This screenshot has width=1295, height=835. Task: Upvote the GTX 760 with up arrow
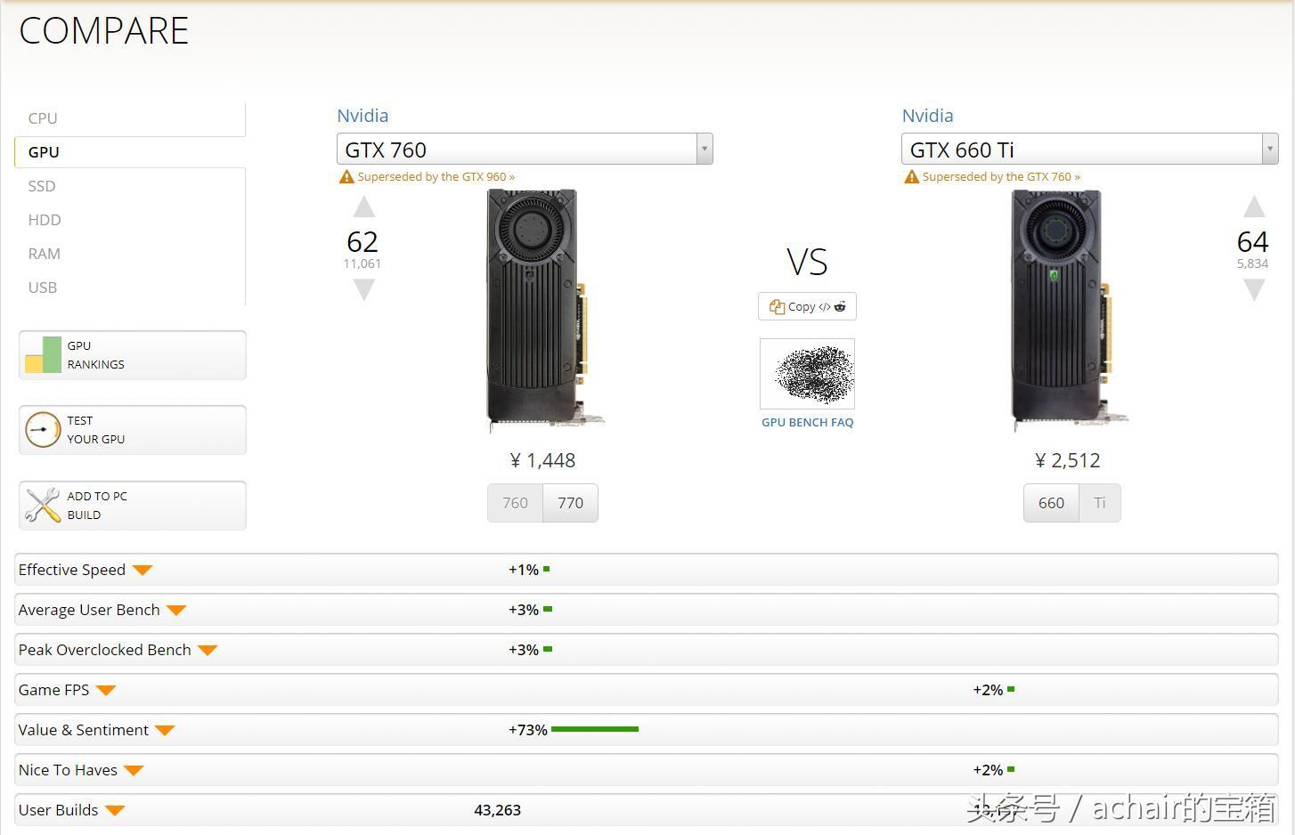(x=363, y=207)
